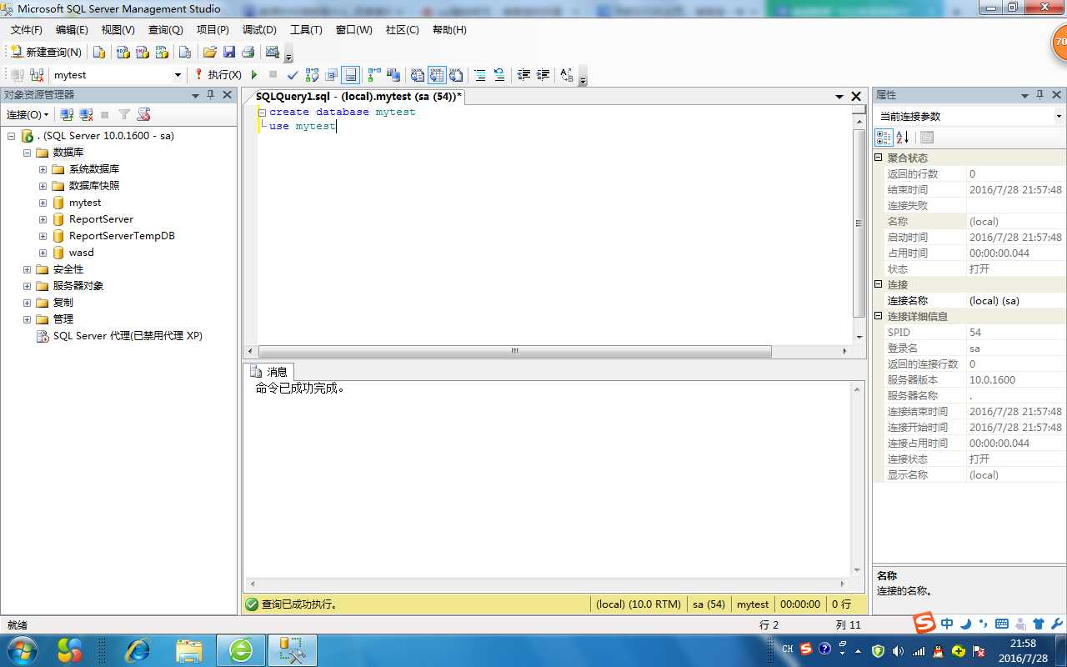This screenshot has height=667, width=1067.
Task: Click the Design Query in Editor icon
Action: 332,75
